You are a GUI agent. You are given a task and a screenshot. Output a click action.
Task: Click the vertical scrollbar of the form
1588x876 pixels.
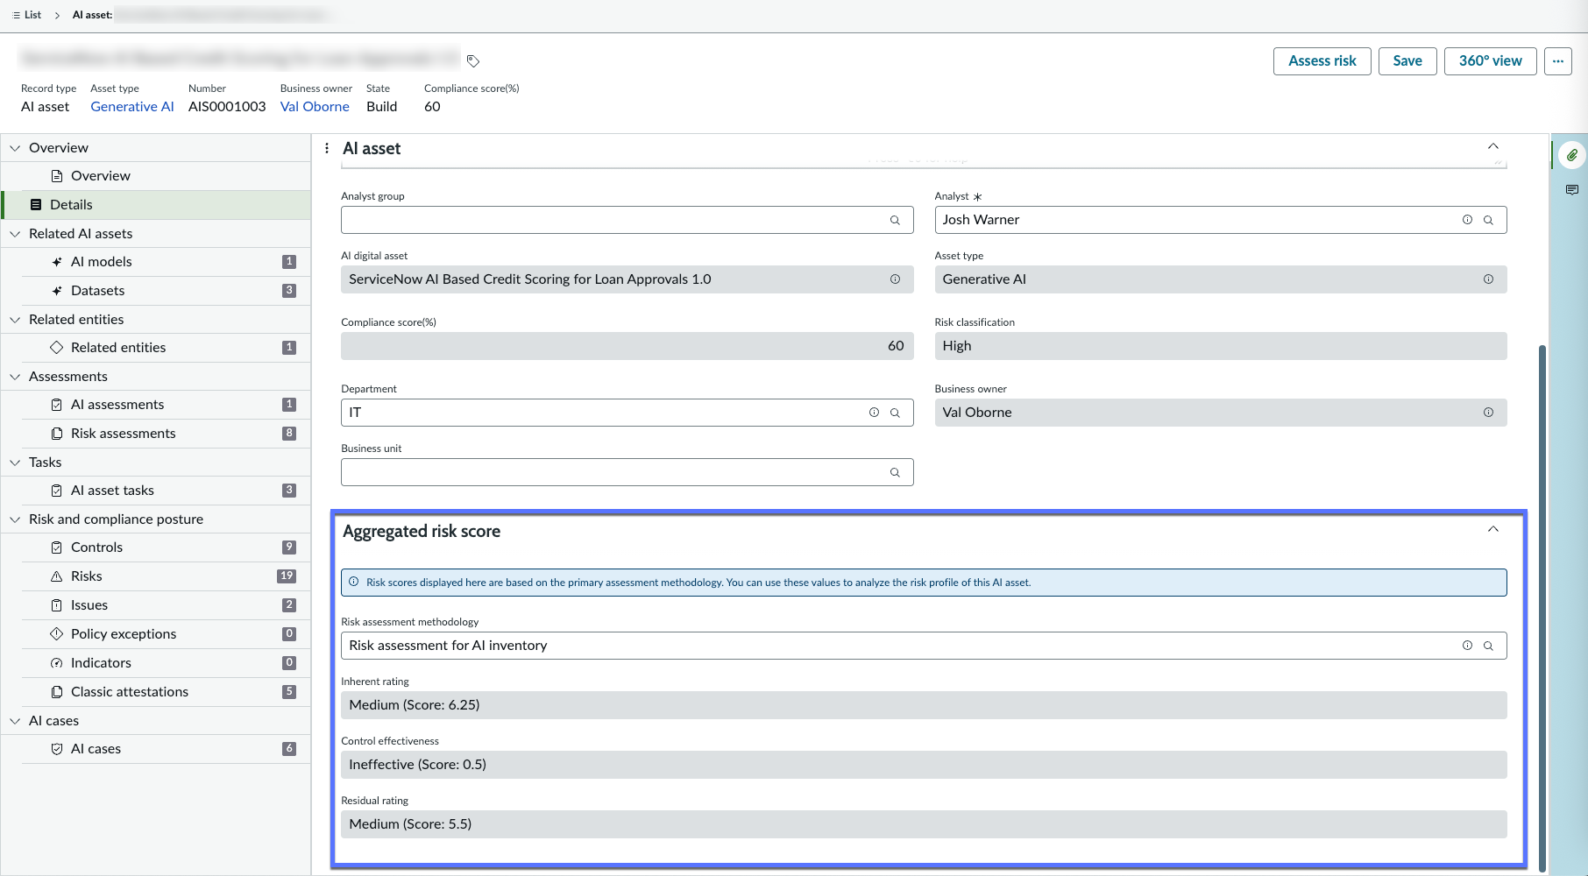pyautogui.click(x=1542, y=604)
